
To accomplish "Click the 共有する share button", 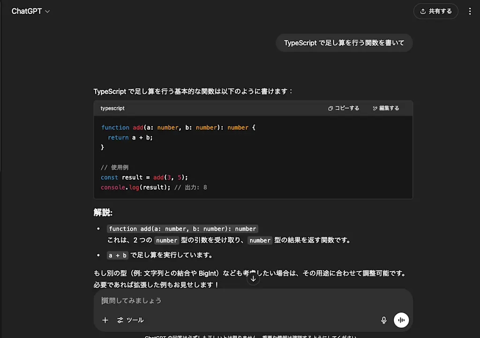I will pos(435,11).
